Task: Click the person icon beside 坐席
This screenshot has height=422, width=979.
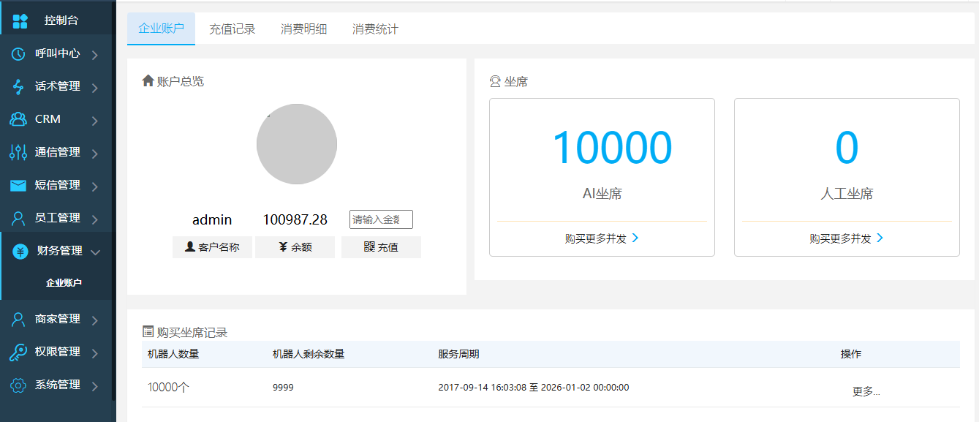Action: pos(494,80)
